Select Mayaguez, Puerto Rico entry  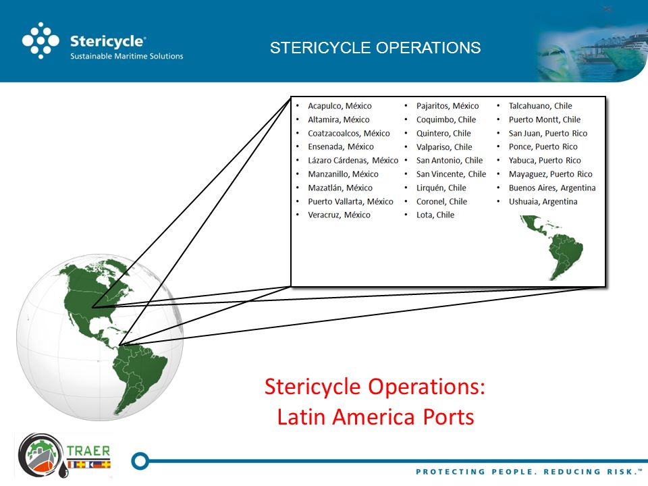551,174
